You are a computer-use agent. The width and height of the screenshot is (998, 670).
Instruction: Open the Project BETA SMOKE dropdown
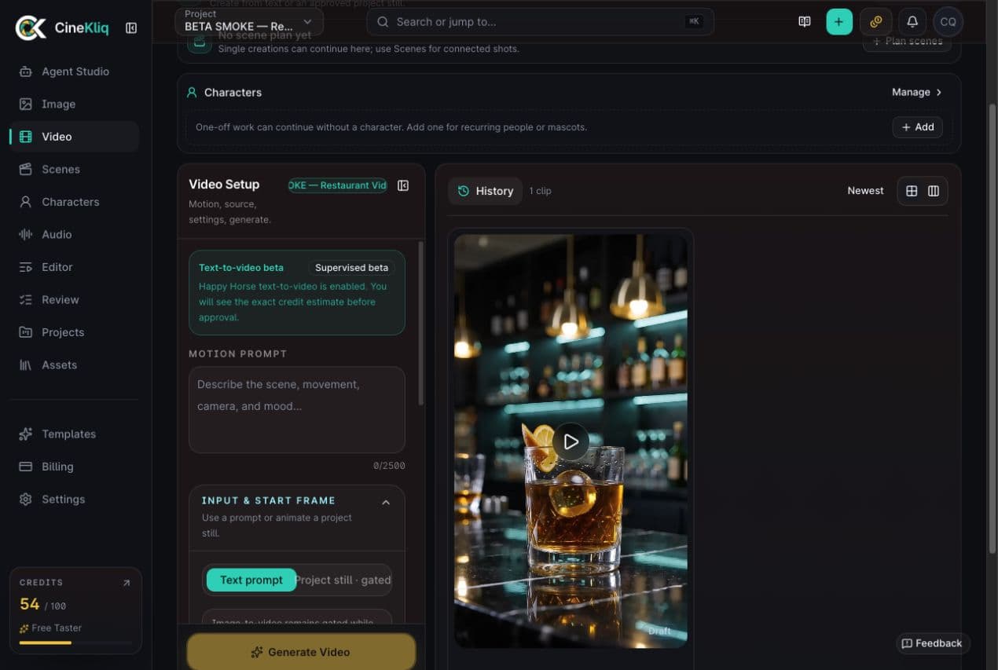(x=248, y=21)
